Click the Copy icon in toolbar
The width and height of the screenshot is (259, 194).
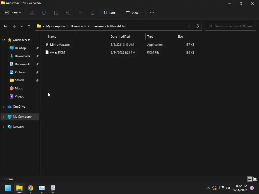coord(44,13)
